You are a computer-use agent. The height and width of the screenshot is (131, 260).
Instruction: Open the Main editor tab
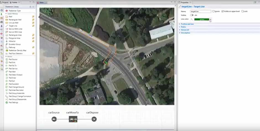click(41, 2)
